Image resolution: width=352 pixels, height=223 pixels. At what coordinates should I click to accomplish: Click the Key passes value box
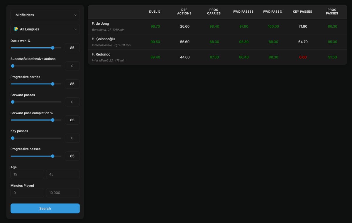coord(72,138)
